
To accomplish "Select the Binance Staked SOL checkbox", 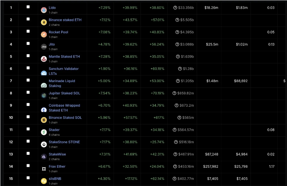I will tap(28, 117).
